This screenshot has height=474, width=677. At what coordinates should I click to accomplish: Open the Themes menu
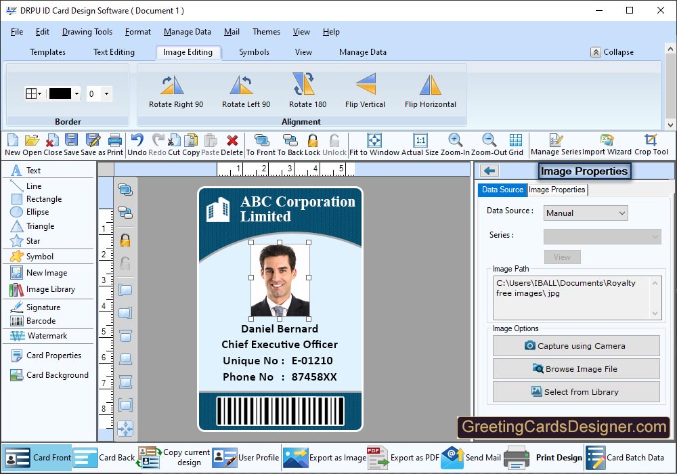(266, 32)
